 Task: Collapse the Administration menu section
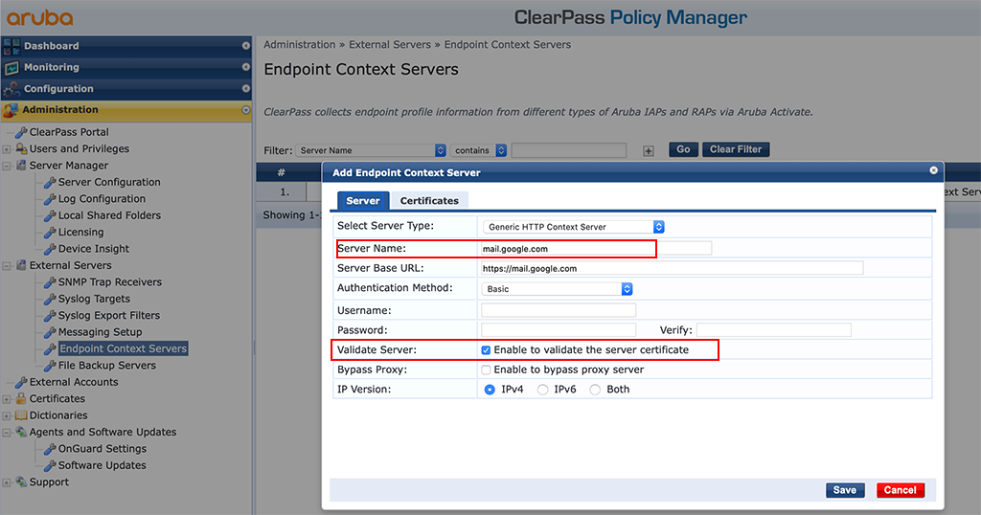126,110
